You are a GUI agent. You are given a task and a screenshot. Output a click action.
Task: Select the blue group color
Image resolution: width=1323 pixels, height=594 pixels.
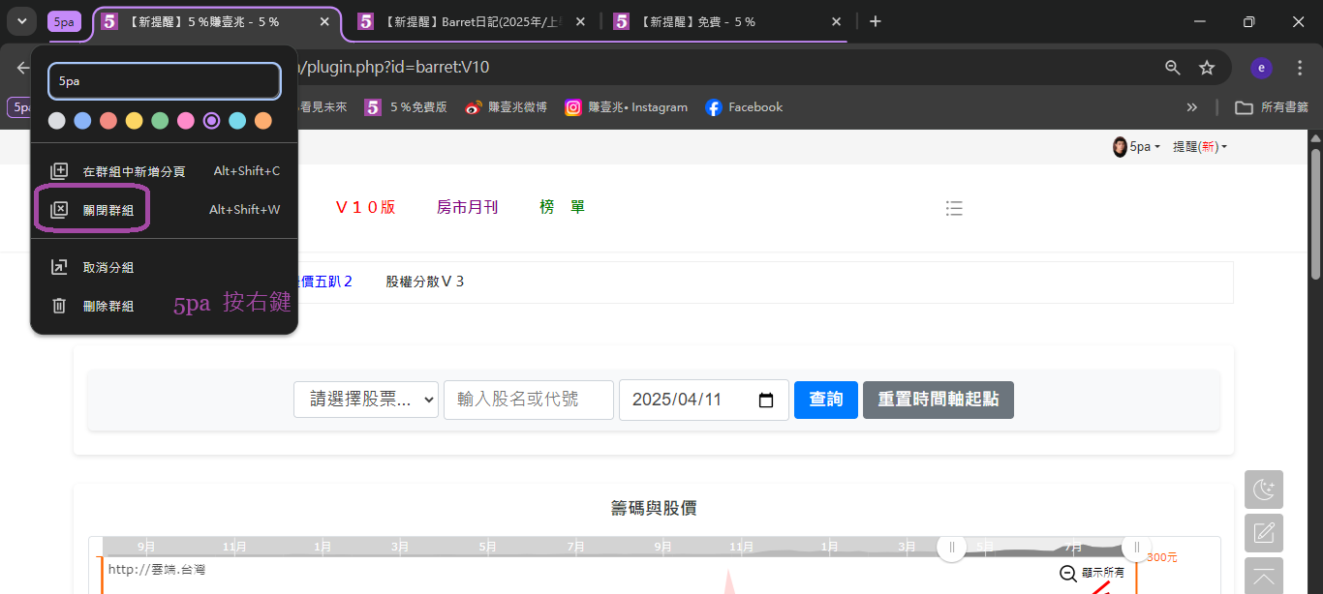click(x=83, y=121)
